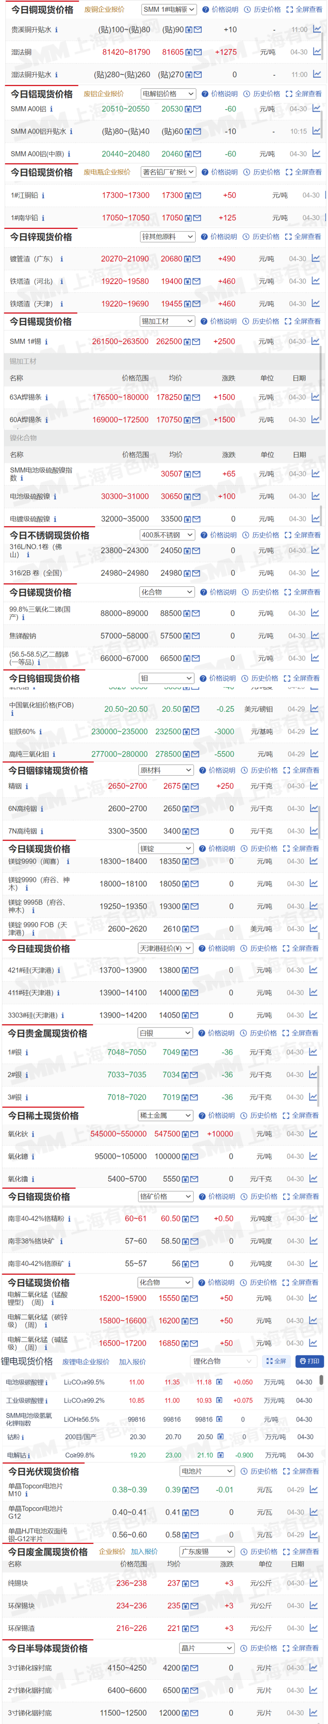Click 全屏查看 for 今日硅现货价格

(301, 948)
